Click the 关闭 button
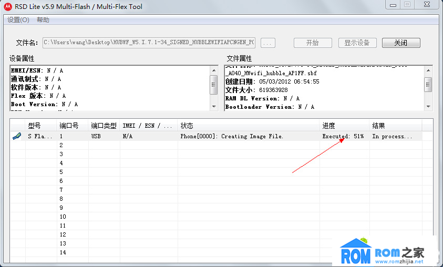The image size is (443, 267). pos(401,43)
